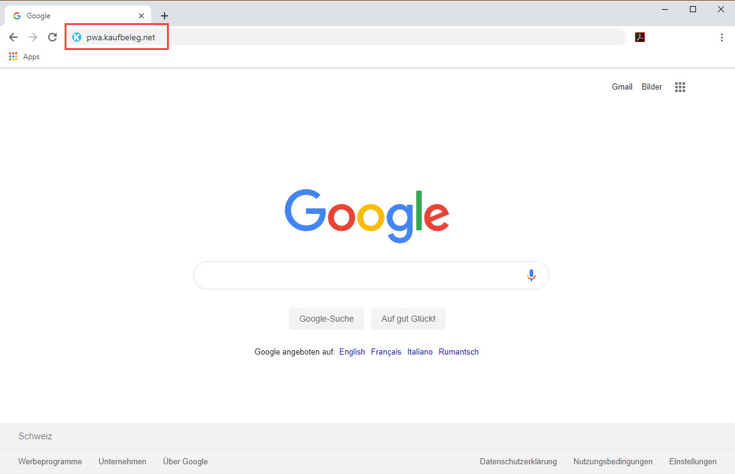
Task: Open the Bilder link
Action: (652, 87)
